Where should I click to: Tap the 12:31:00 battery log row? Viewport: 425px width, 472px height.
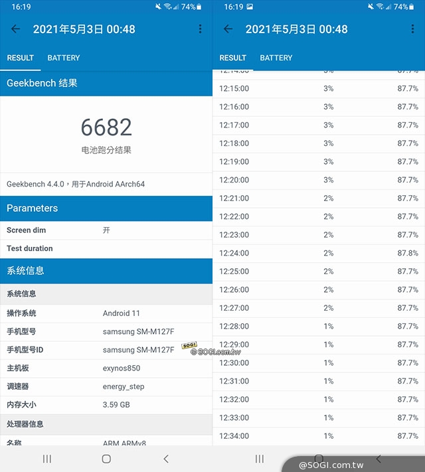319,381
